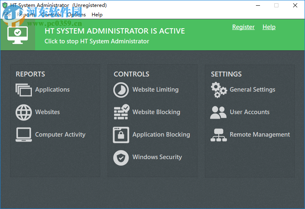Select the Computer Activity label

(60, 135)
